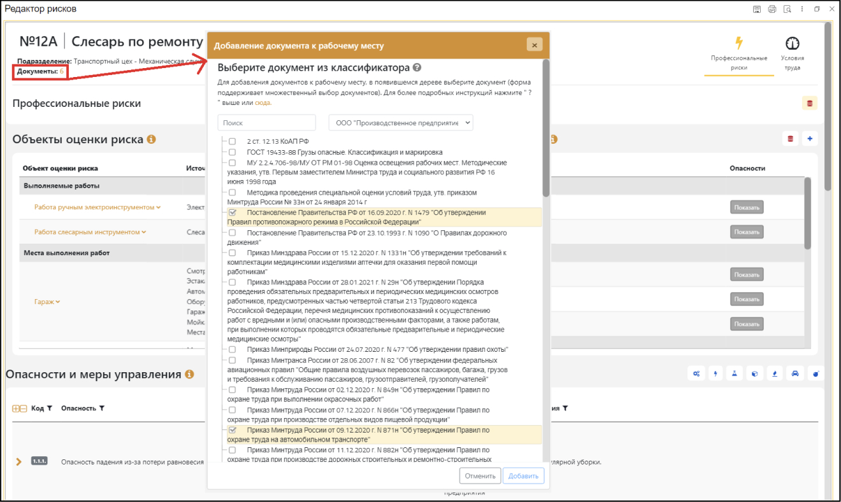Click the 'Добавить' button in the dialog
This screenshot has width=841, height=502.
[x=523, y=475]
